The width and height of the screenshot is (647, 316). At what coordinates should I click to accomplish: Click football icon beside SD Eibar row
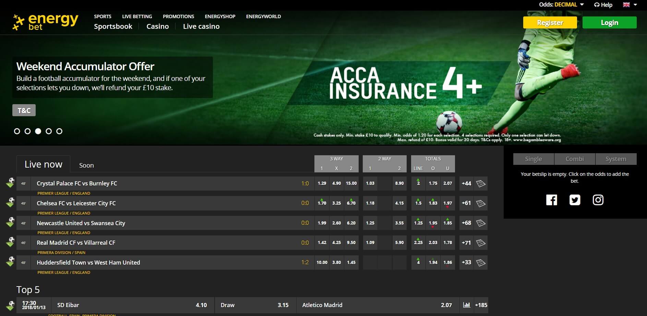coord(10,305)
